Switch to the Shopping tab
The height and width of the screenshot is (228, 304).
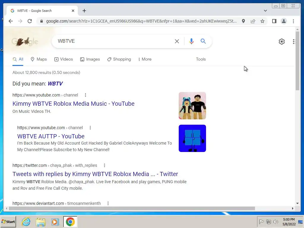click(119, 59)
